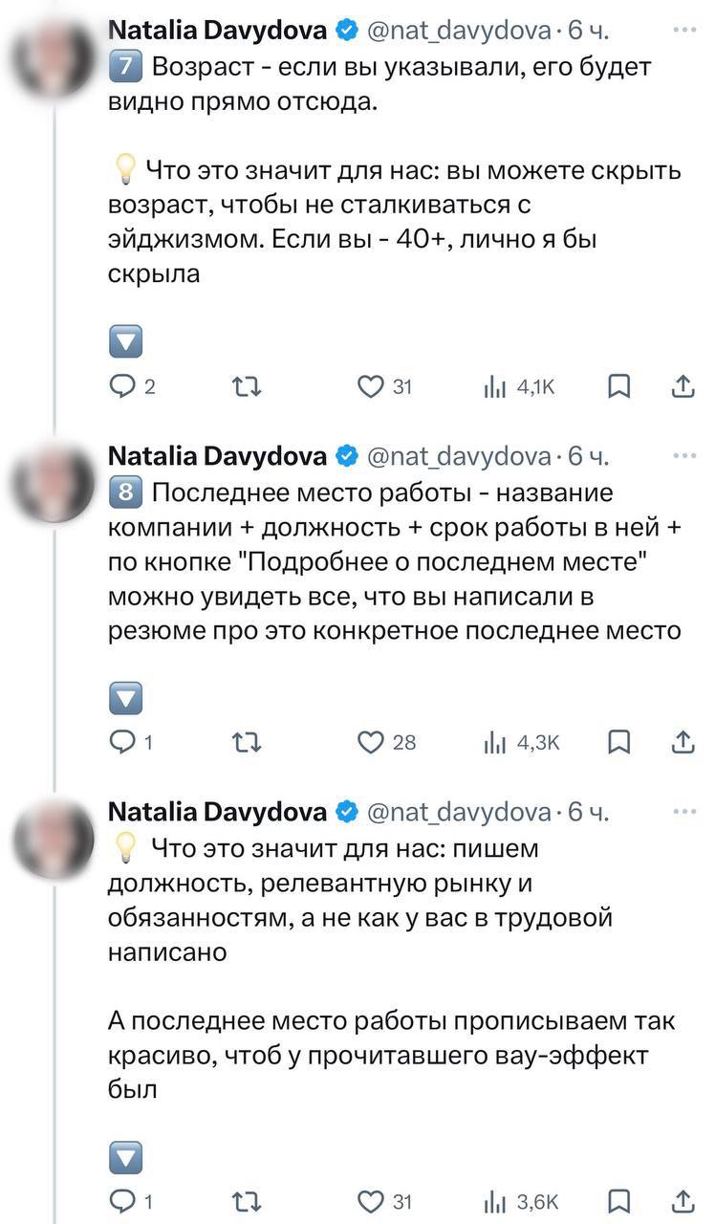This screenshot has height=1224, width=715.
Task: Bookmark the last workplace tweet
Action: tap(618, 741)
